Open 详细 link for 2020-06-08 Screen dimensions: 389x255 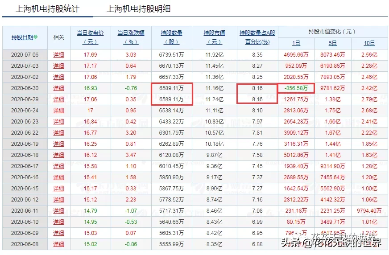click(58, 244)
